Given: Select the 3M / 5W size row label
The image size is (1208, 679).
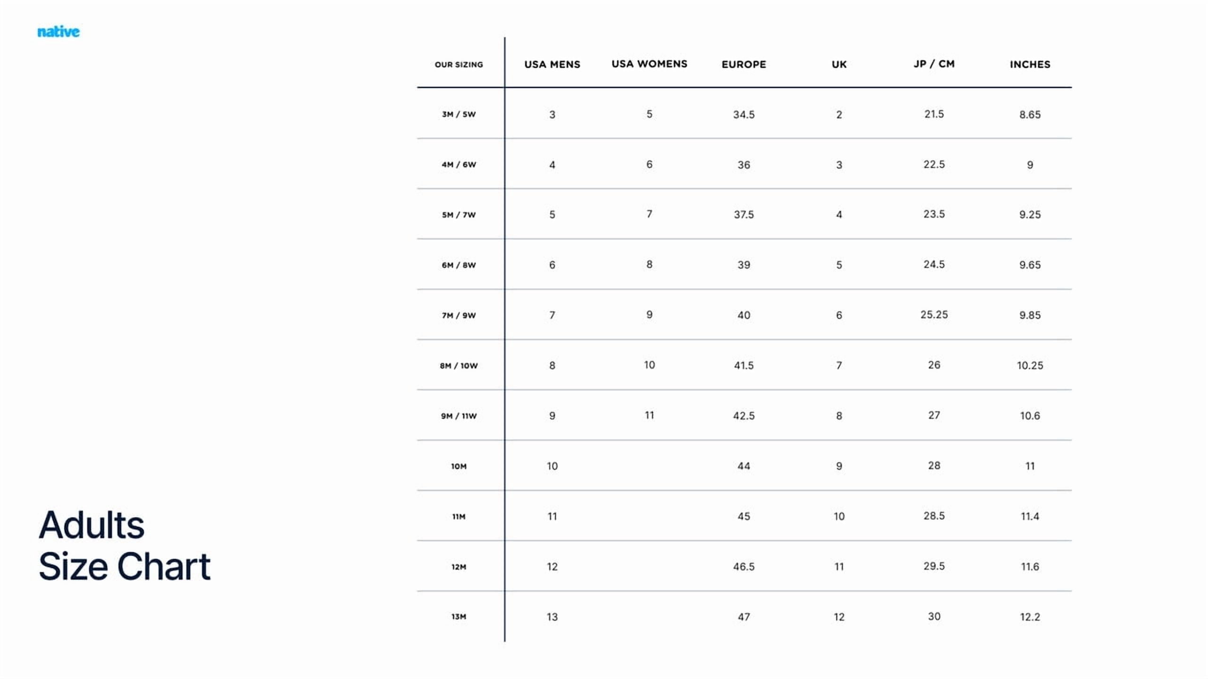Looking at the screenshot, I should [x=459, y=115].
